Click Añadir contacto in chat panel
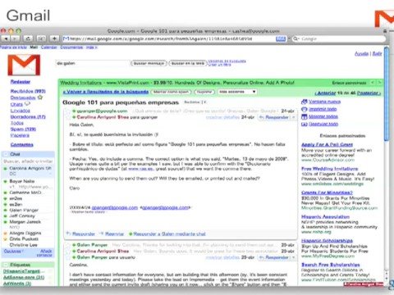The height and width of the screenshot is (295, 394). [45, 252]
